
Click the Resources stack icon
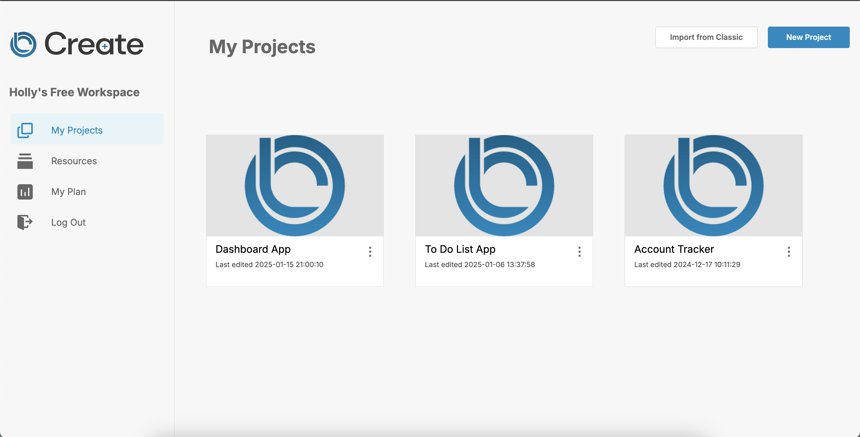click(x=25, y=161)
